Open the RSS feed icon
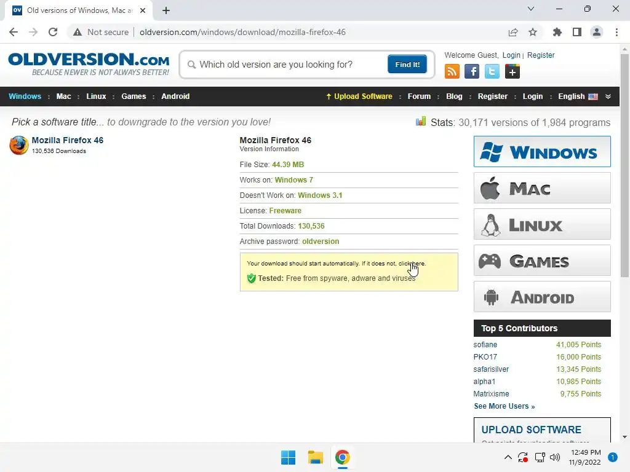Screen dimensions: 630x472 452,72
